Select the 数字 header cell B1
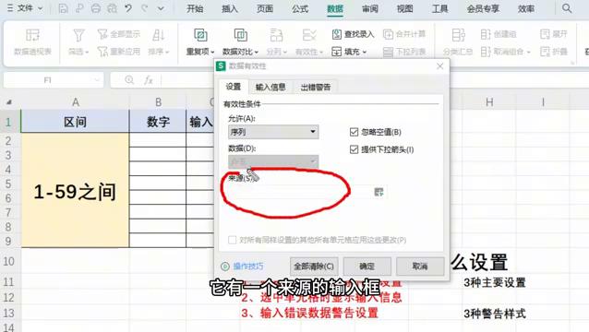The width and height of the screenshot is (589, 332). (158, 121)
